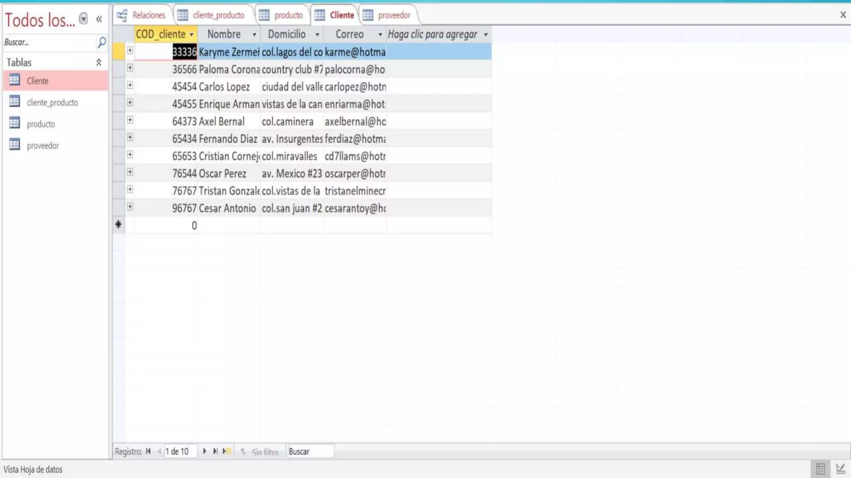Switch to the proveedor tab

pyautogui.click(x=388, y=15)
